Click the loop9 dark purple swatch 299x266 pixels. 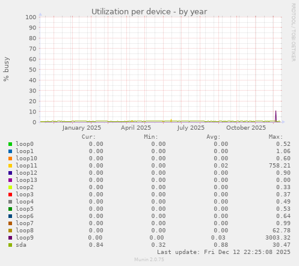pos(10,238)
